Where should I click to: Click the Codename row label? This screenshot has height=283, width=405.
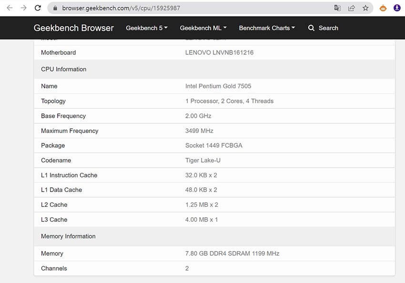(56, 161)
